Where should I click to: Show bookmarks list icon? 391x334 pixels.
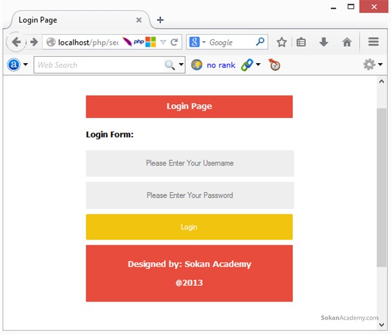[x=301, y=42]
